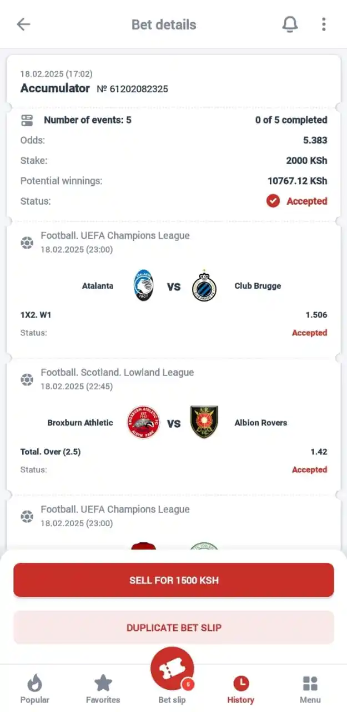Tap the red Accepted checkmark icon
The image size is (347, 712).
click(273, 201)
